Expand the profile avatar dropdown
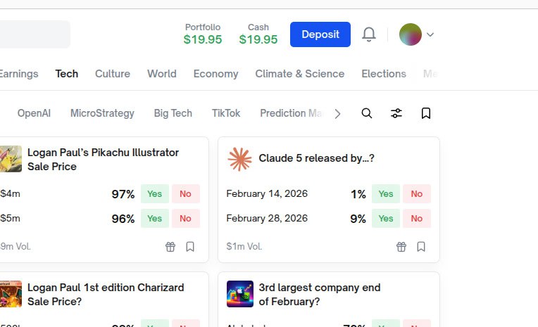The width and height of the screenshot is (538, 327). pyautogui.click(x=430, y=34)
